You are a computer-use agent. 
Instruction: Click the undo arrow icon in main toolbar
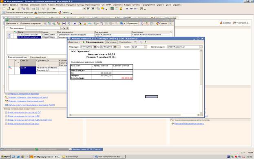pyautogui.click(x=43, y=9)
